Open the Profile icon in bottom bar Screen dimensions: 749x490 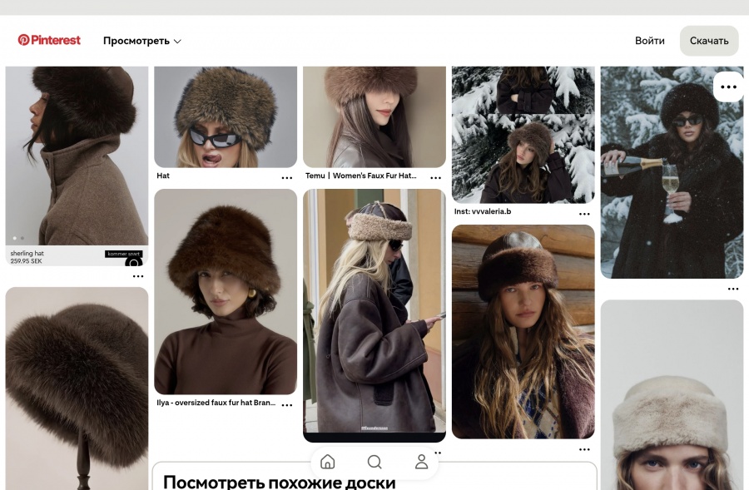point(422,462)
